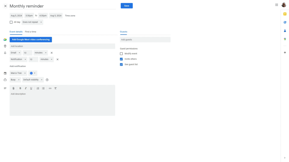Open Google Maps from the side panel
The height and width of the screenshot is (162, 289).
[x=285, y=39]
